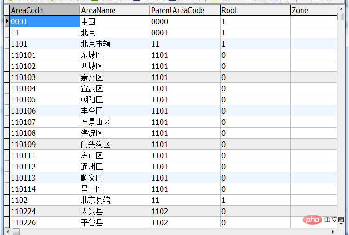Select the cell containing 110226
The image size is (349, 235).
45,222
